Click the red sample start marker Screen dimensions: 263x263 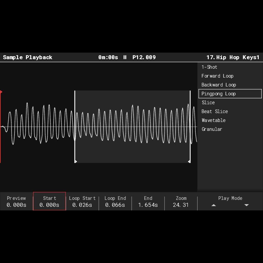pos(1,127)
